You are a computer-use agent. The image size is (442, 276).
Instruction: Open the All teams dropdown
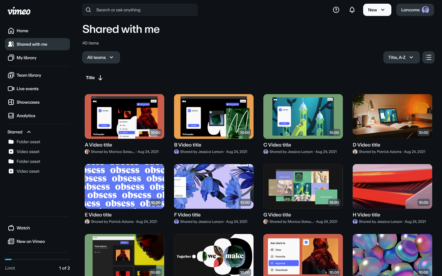tap(101, 57)
